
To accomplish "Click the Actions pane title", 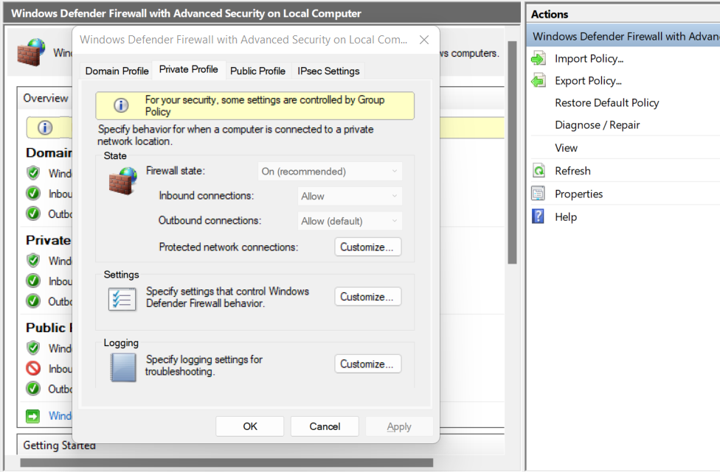I will 550,14.
